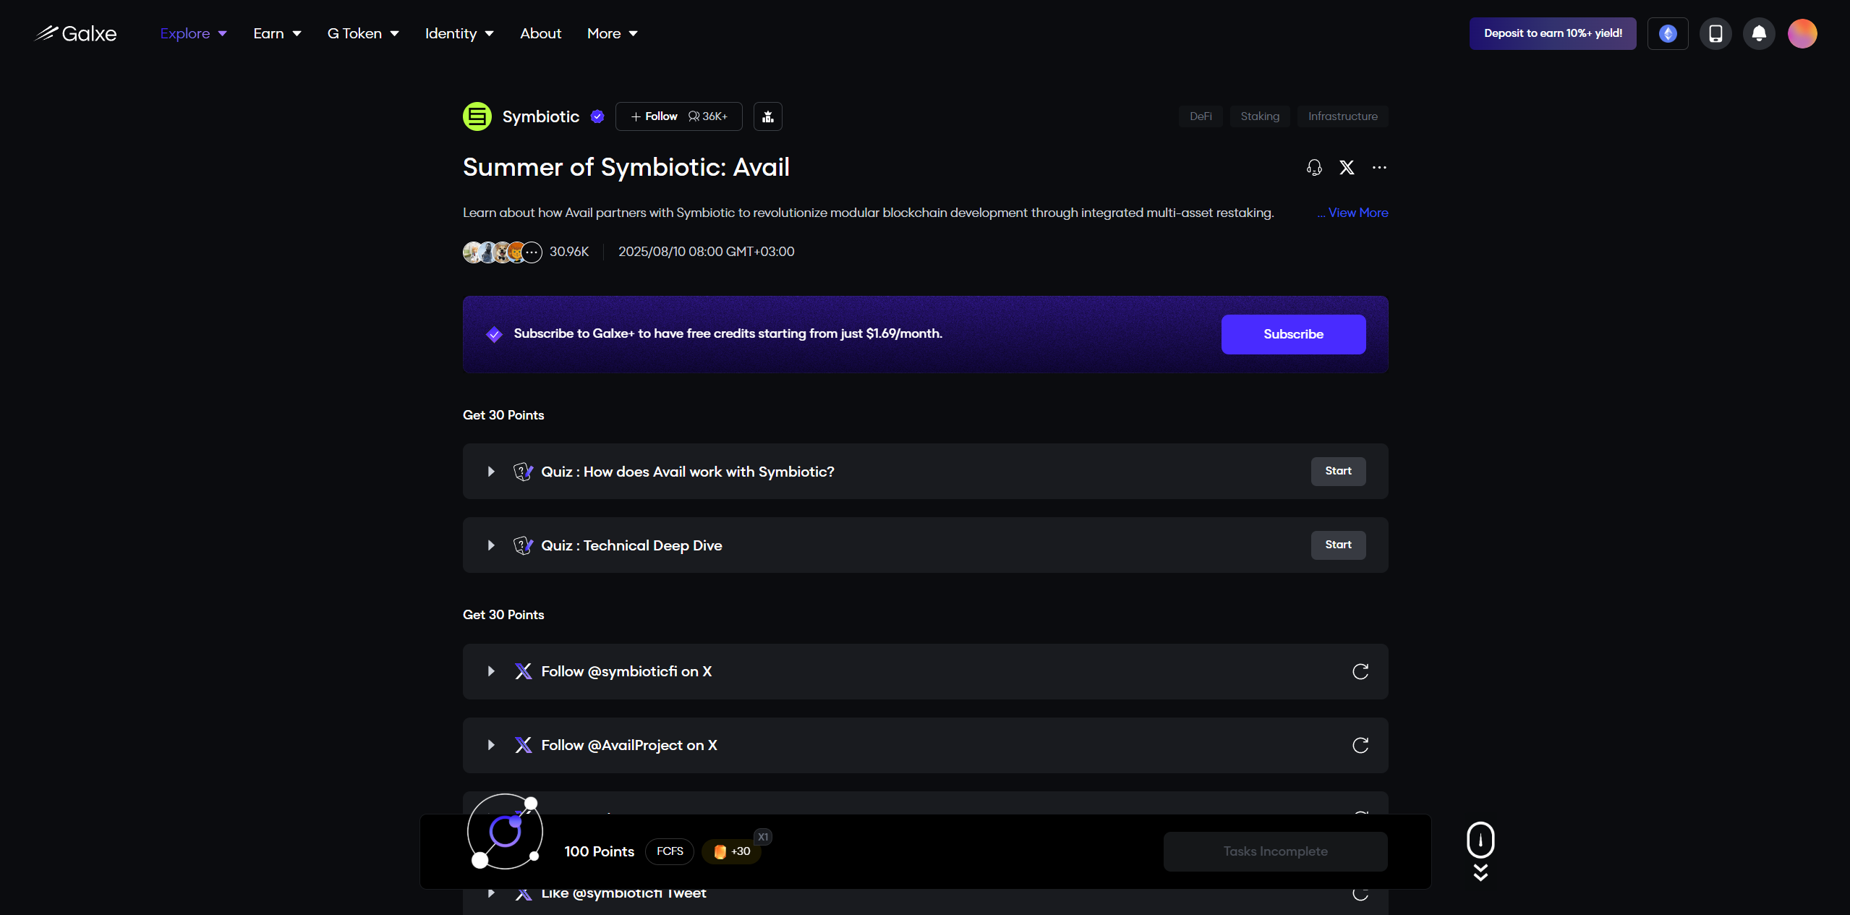Open the three-dot more options
Viewport: 1850px width, 915px height.
coord(1380,168)
